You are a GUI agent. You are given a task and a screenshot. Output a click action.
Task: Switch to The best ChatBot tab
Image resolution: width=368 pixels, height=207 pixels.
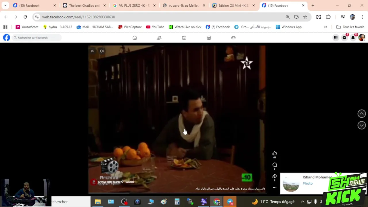(84, 5)
